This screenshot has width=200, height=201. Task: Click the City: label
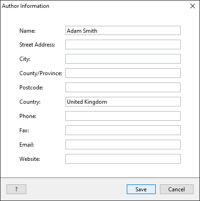click(25, 59)
